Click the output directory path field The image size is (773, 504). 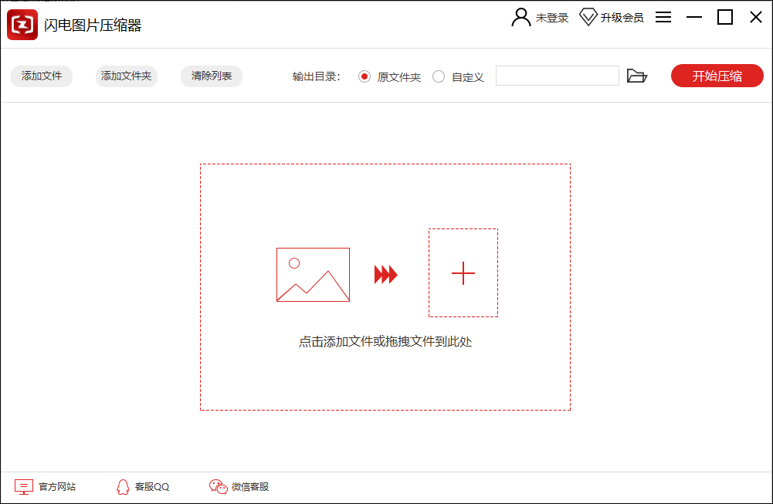pyautogui.click(x=557, y=76)
